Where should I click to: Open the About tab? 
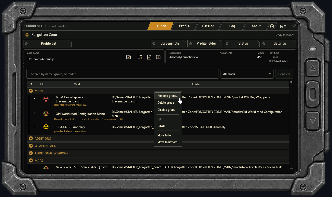coord(256,26)
